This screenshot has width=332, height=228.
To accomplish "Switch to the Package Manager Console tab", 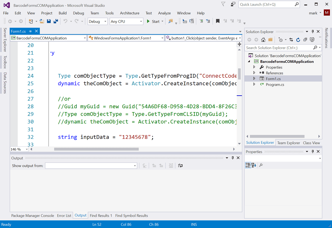I will click(x=33, y=215).
